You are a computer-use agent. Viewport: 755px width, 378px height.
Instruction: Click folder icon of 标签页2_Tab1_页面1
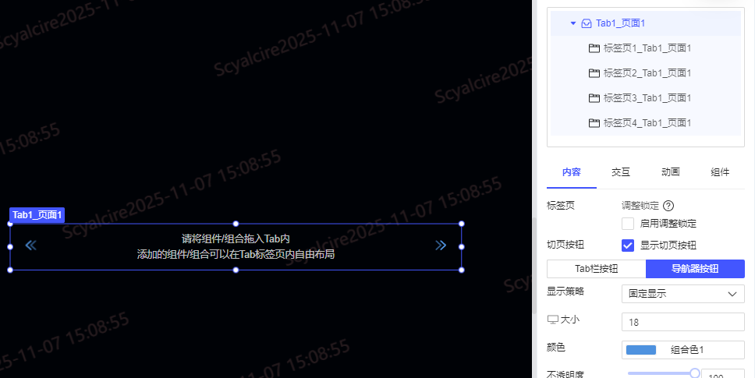pyautogui.click(x=594, y=73)
